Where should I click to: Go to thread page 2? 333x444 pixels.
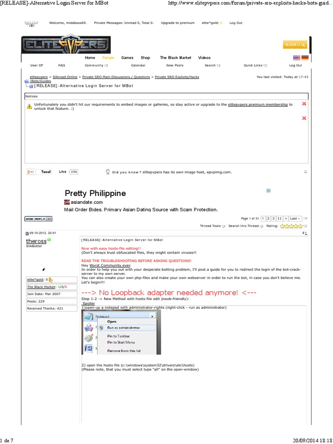click(268, 219)
